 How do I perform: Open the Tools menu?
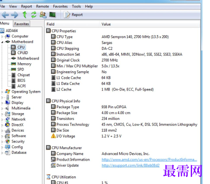point(77,6)
